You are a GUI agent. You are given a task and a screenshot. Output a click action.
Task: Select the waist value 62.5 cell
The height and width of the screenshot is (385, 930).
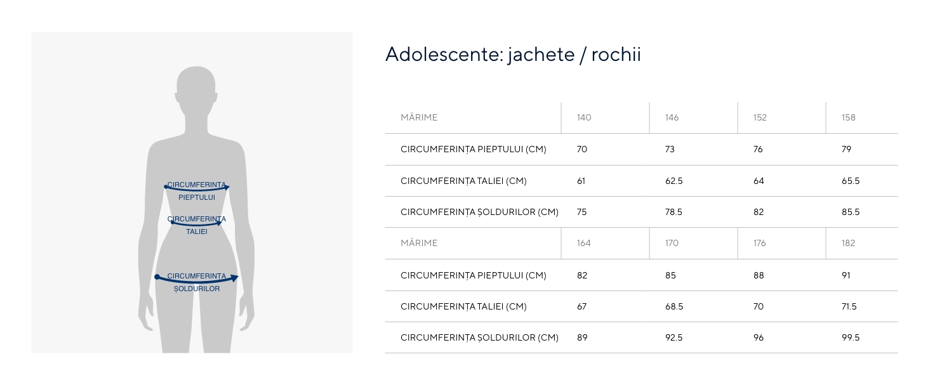coord(674,181)
